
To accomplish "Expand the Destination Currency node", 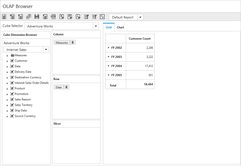I will 7,78.
